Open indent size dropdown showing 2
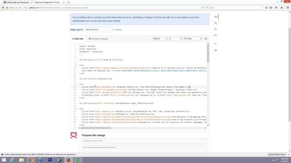This screenshot has width=291, height=163. point(175,38)
